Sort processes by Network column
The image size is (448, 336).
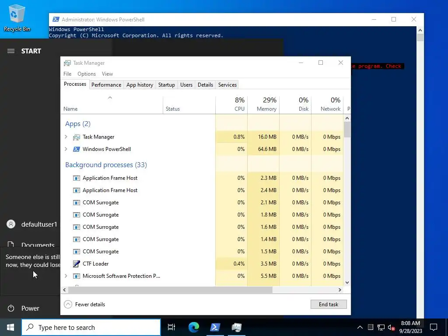(327, 104)
